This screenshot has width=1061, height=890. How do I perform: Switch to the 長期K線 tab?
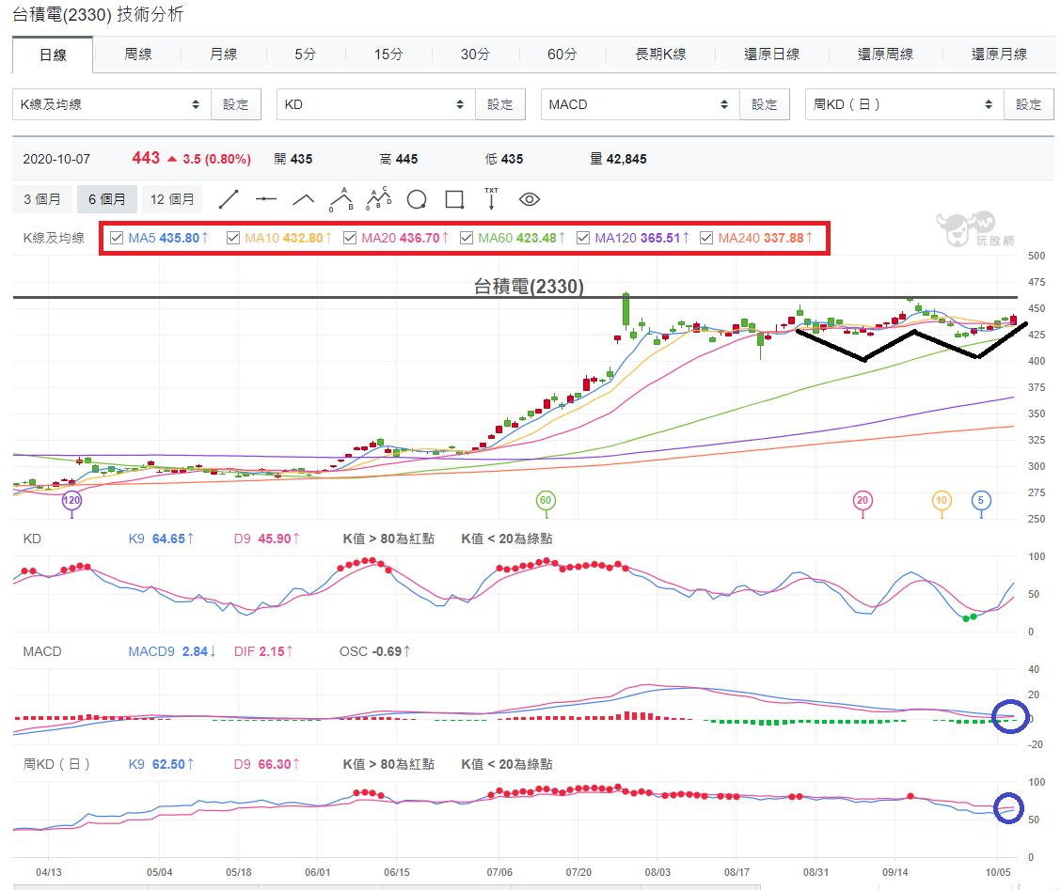pos(660,55)
